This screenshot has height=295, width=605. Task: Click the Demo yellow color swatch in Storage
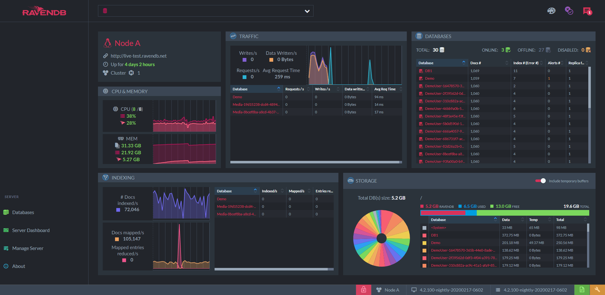[x=424, y=243]
